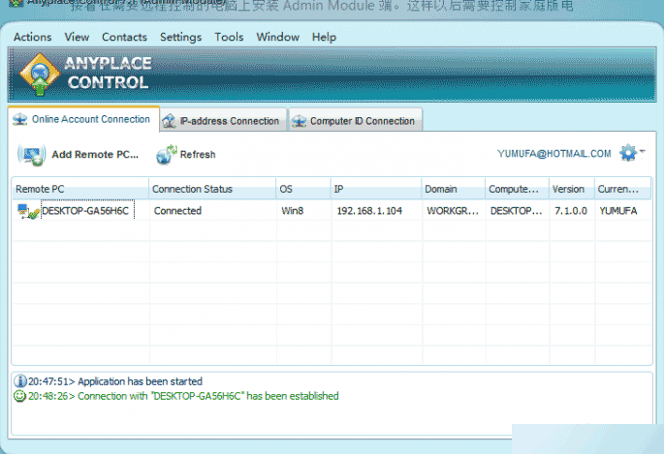Image resolution: width=664 pixels, height=454 pixels.
Task: Click the Add Remote PC... button label
Action: pos(95,155)
